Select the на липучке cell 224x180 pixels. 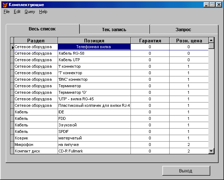(x=94, y=145)
